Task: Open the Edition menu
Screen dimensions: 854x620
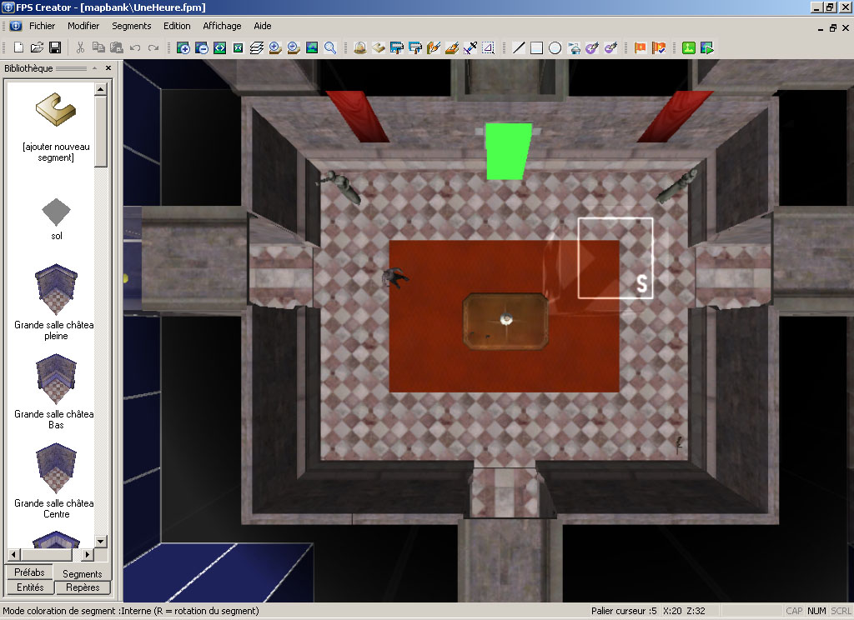Action: [x=177, y=26]
